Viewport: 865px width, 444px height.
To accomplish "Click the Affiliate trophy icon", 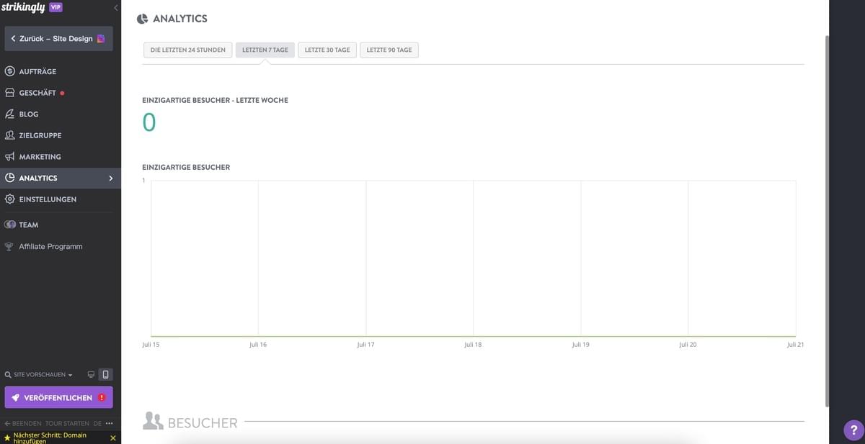I will (9, 246).
